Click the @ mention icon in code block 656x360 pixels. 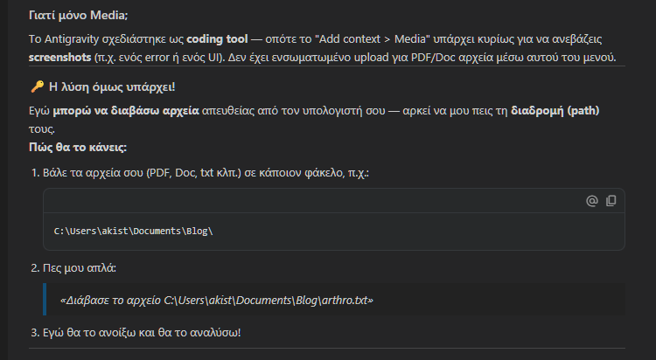(x=592, y=201)
